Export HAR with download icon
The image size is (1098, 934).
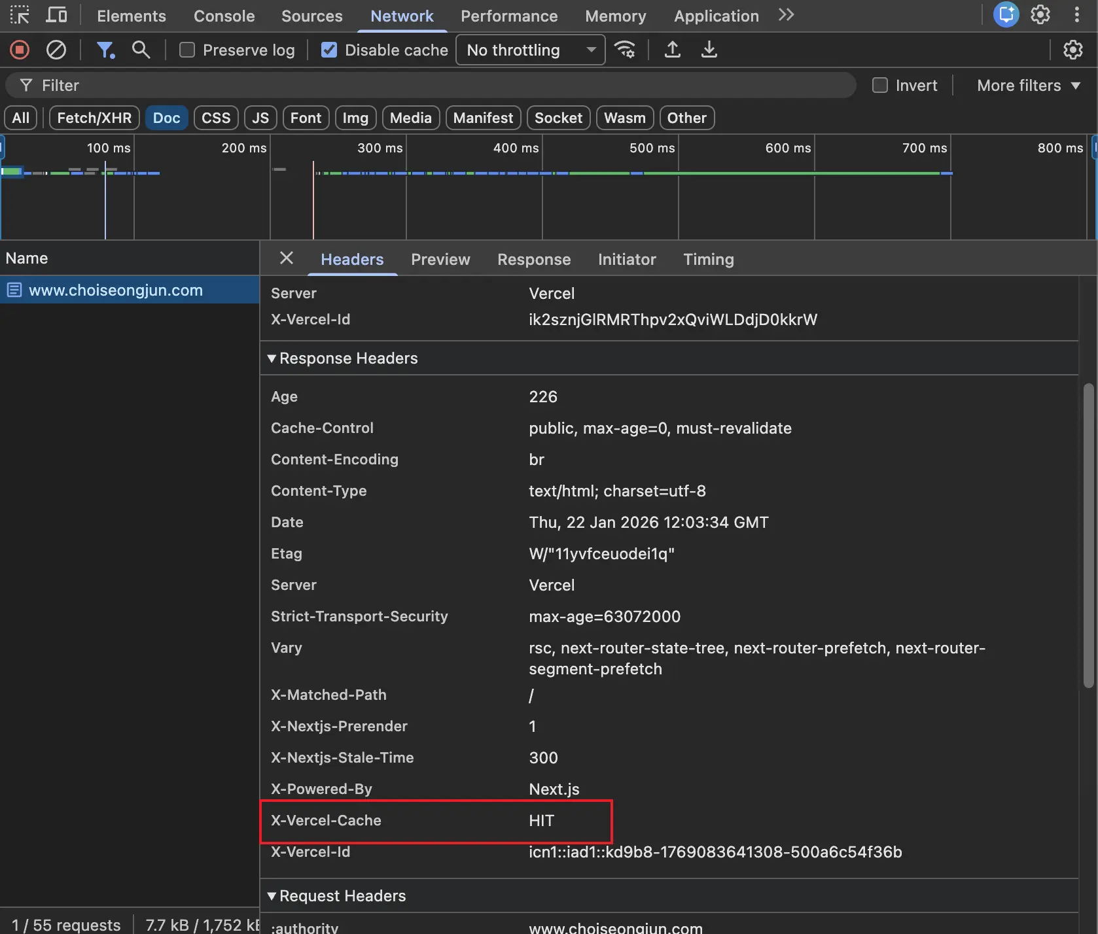tap(709, 50)
